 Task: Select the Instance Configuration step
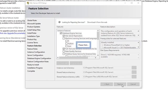pyautogui.click(x=36, y=52)
